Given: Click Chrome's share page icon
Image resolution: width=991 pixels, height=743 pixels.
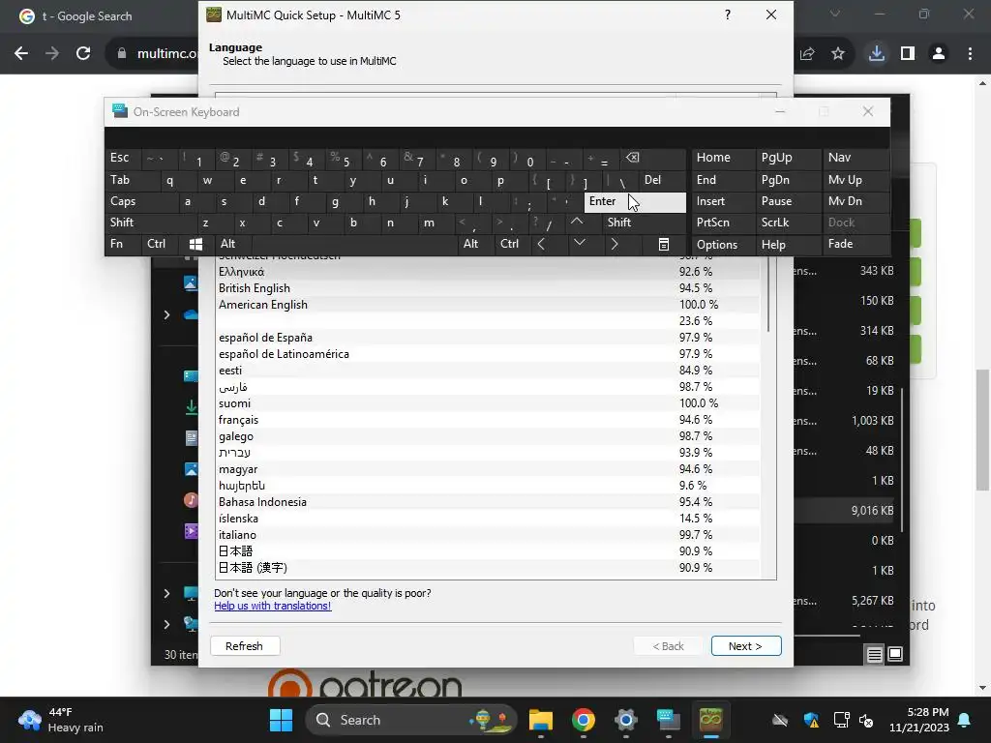Looking at the screenshot, I should click(807, 54).
